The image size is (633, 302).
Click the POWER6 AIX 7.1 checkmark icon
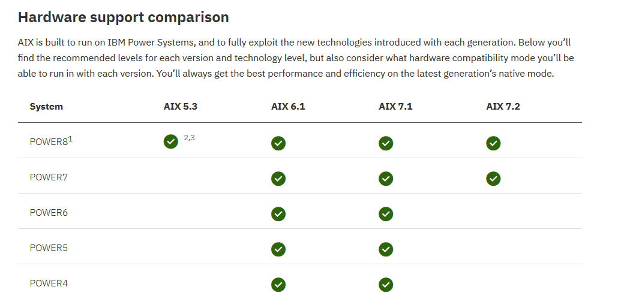(x=386, y=214)
